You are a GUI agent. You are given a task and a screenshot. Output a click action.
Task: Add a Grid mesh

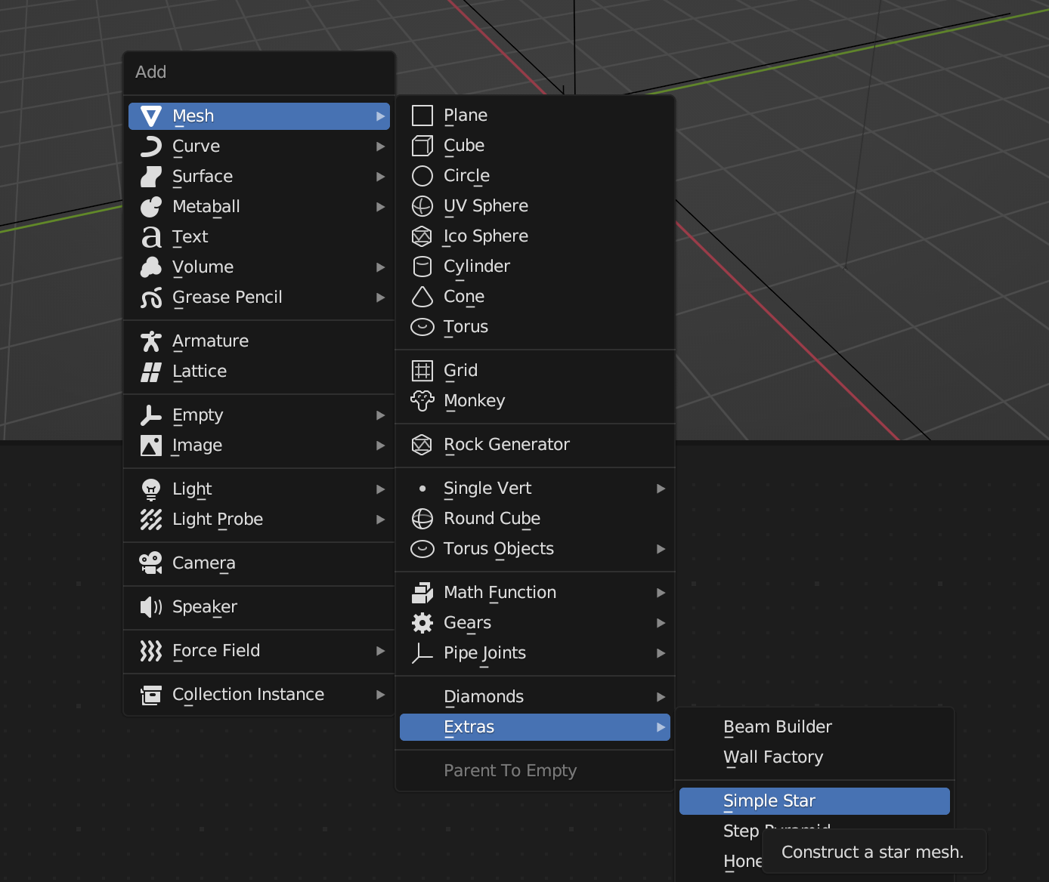[535, 371]
